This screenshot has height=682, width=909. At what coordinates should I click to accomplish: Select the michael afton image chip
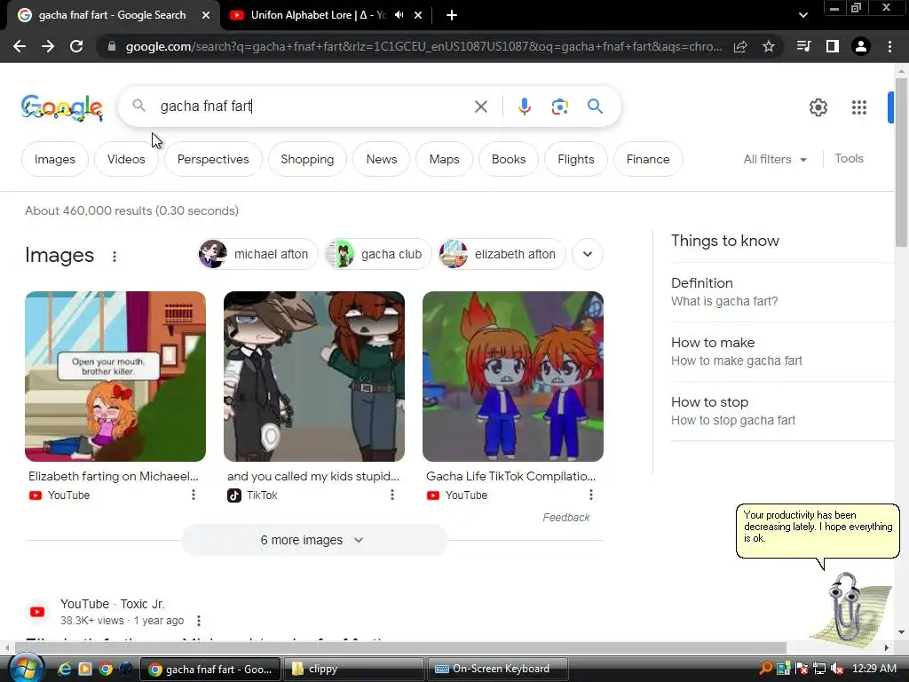[258, 254]
